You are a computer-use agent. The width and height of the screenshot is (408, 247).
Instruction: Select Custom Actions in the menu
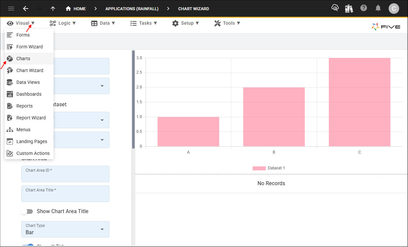pos(33,153)
